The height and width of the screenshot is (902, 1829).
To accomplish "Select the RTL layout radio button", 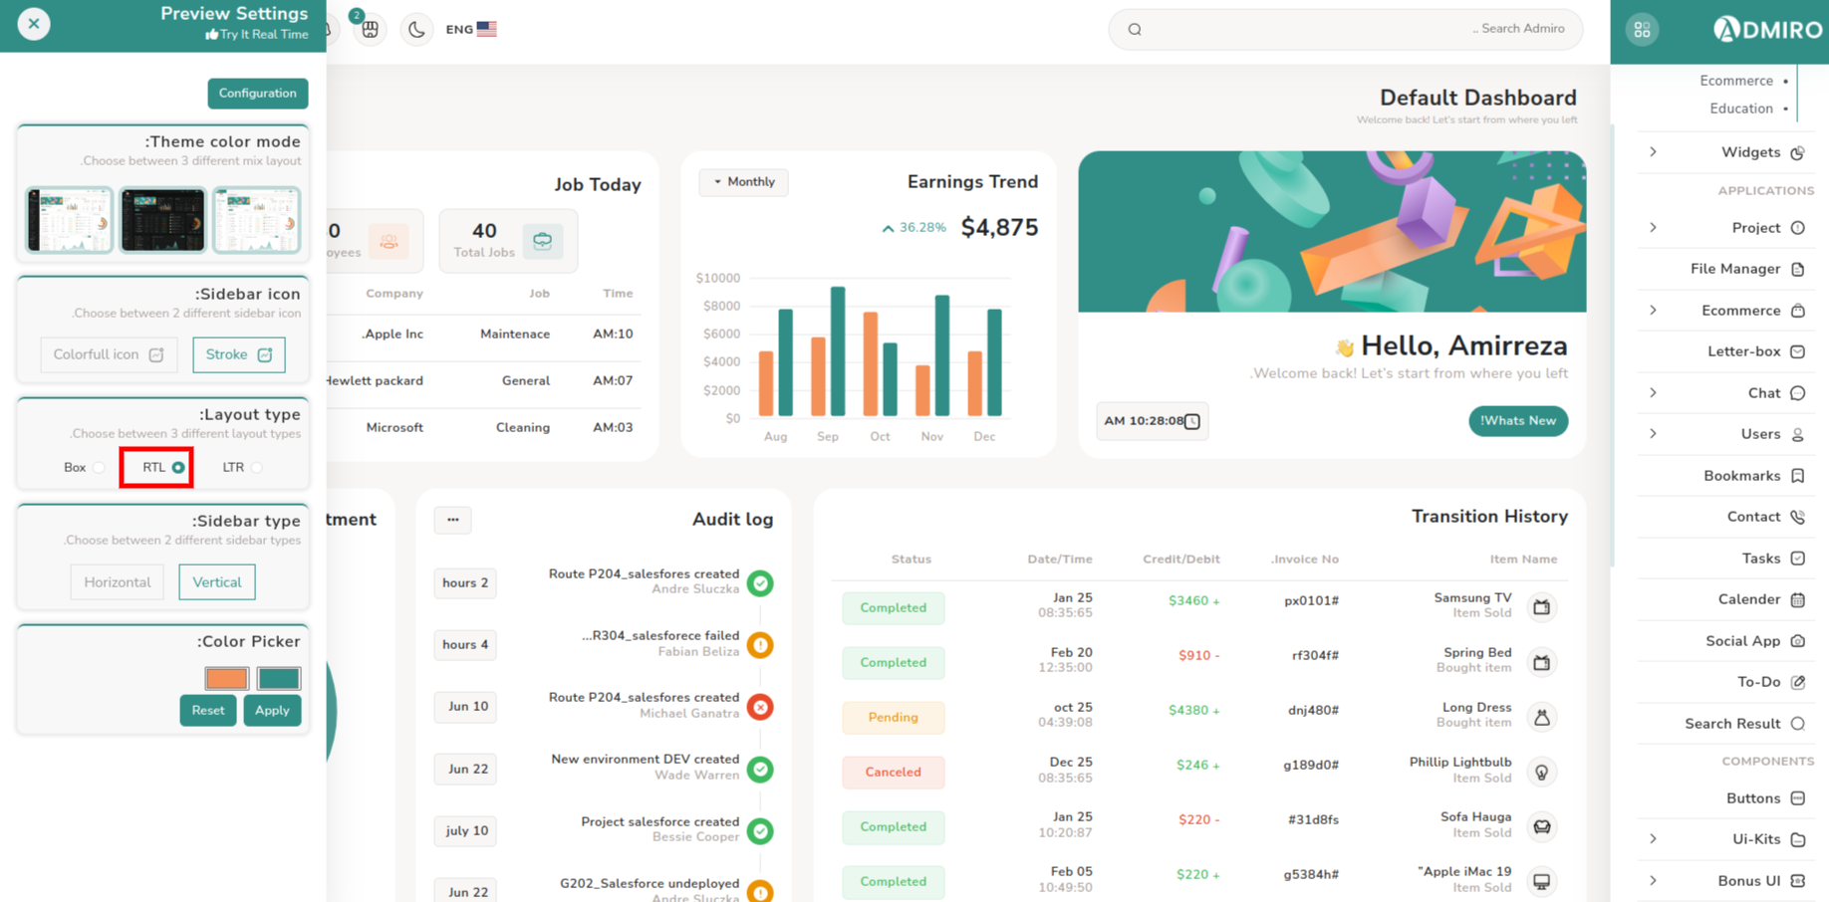I will (x=177, y=468).
